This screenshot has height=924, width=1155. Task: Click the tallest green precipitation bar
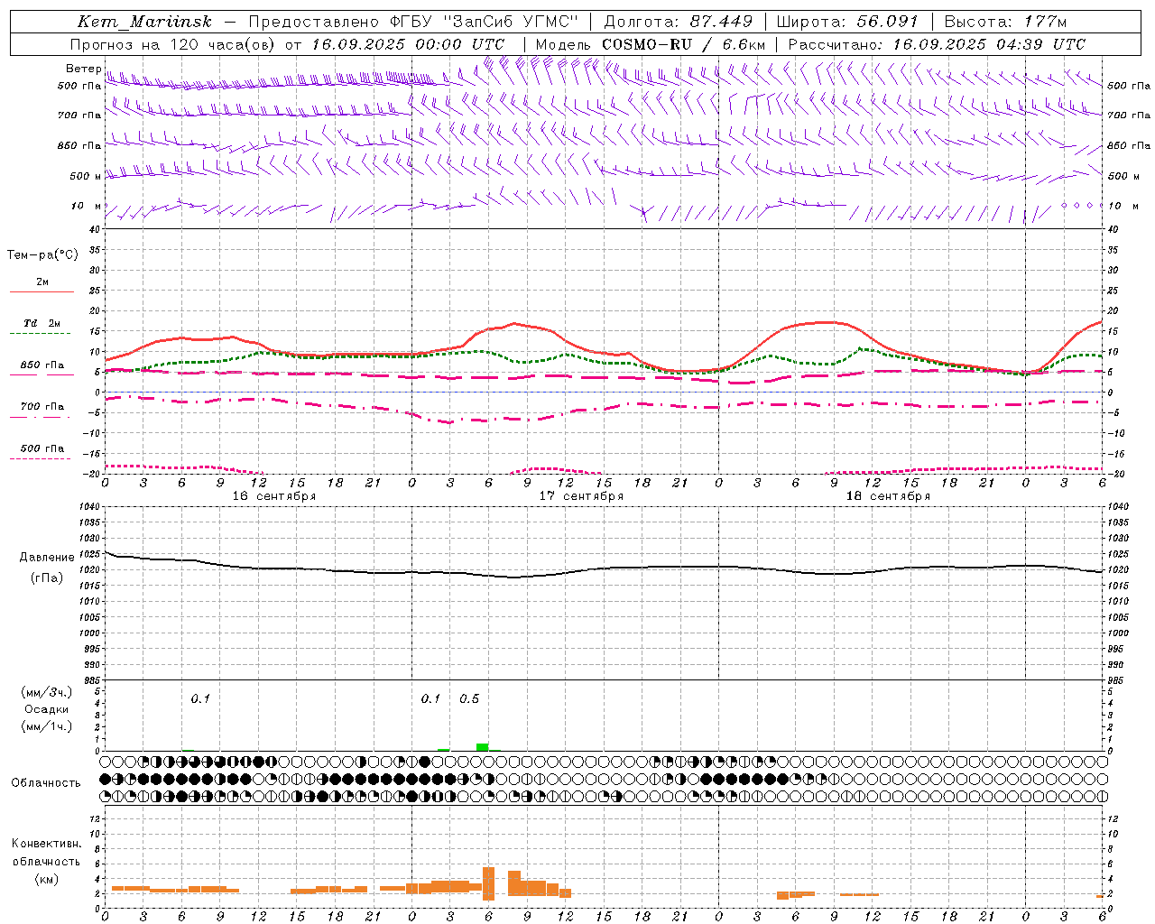click(x=483, y=747)
